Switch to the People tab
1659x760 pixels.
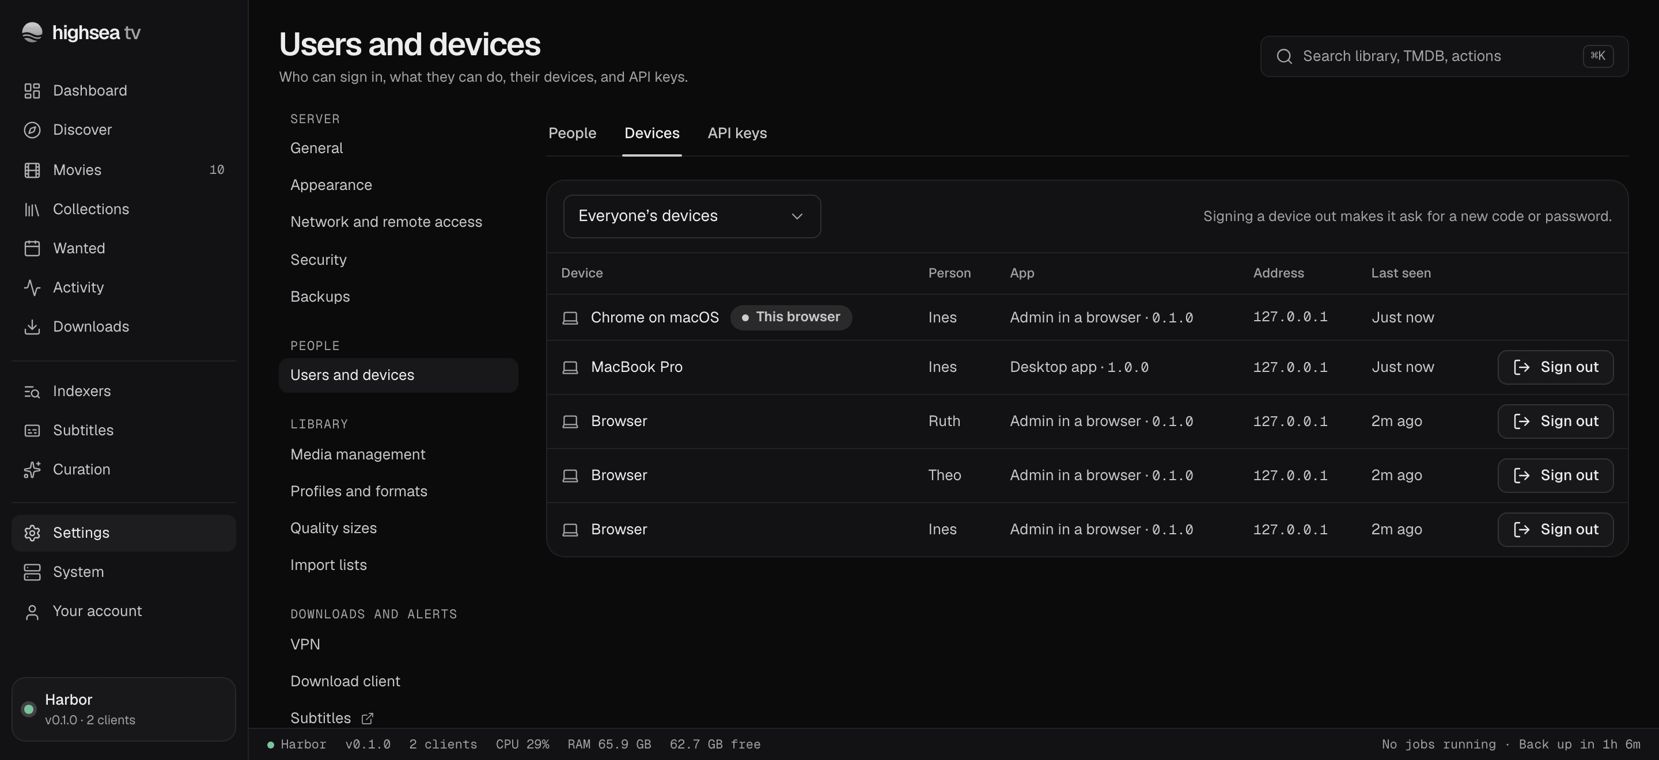pos(572,133)
